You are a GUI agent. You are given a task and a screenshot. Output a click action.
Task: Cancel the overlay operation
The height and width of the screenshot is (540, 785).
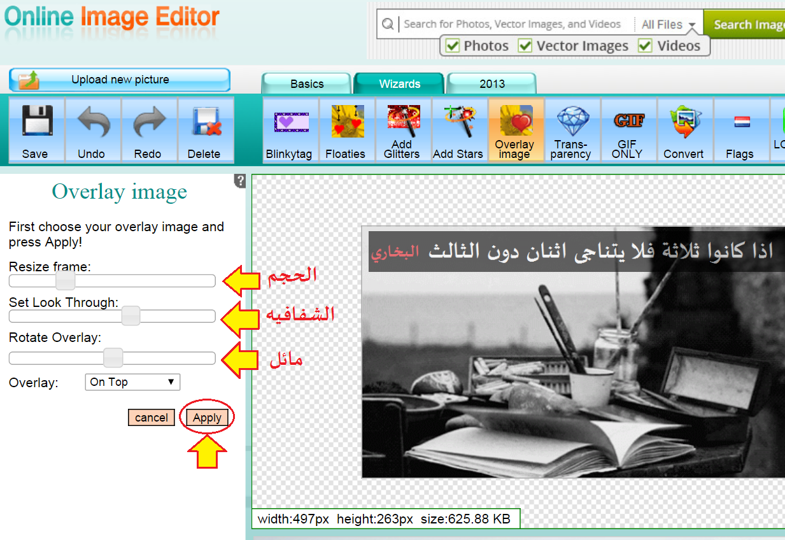pyautogui.click(x=151, y=417)
